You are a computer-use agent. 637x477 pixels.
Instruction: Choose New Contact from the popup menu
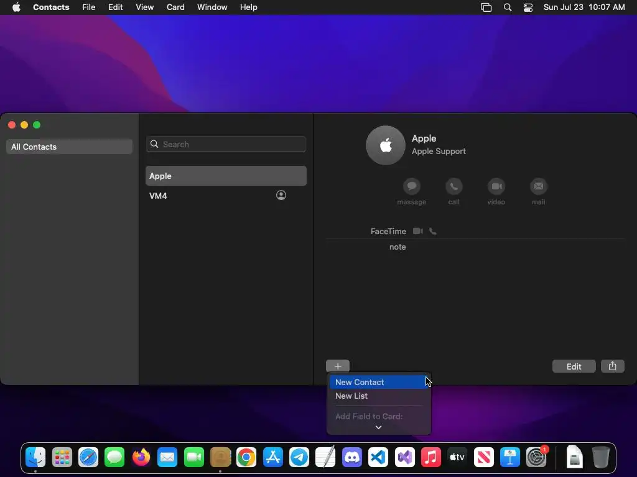click(379, 382)
